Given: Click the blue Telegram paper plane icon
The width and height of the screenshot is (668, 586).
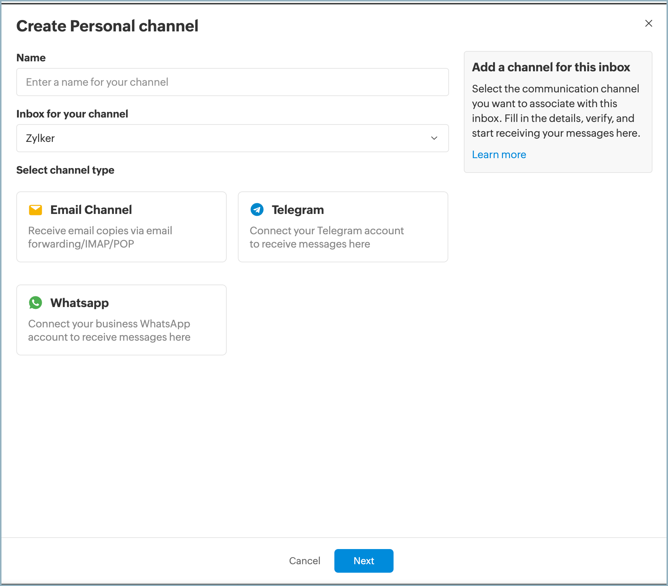Looking at the screenshot, I should coord(257,210).
